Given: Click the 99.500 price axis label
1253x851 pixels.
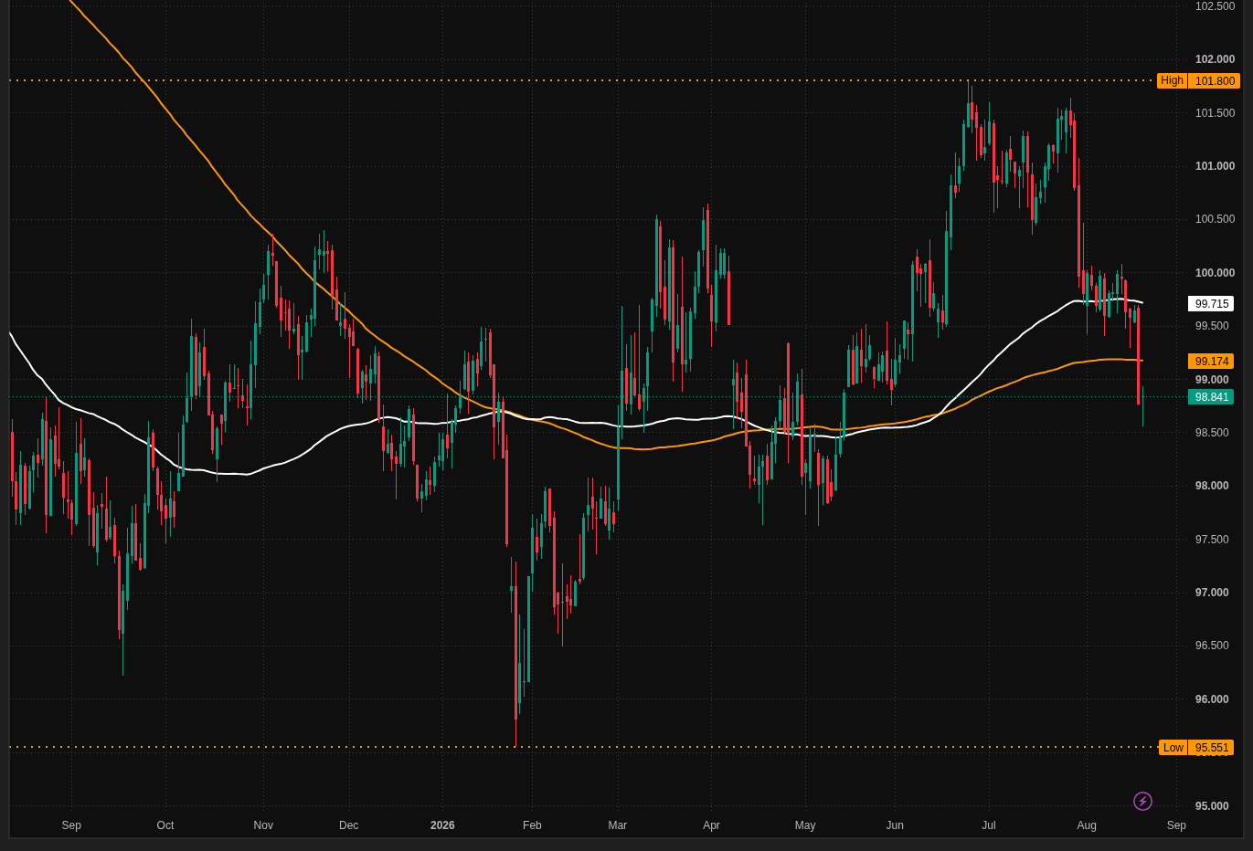Looking at the screenshot, I should (1212, 326).
